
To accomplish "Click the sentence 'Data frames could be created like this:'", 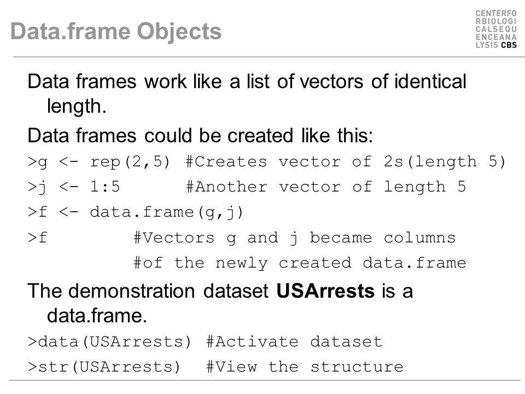I will click(200, 136).
